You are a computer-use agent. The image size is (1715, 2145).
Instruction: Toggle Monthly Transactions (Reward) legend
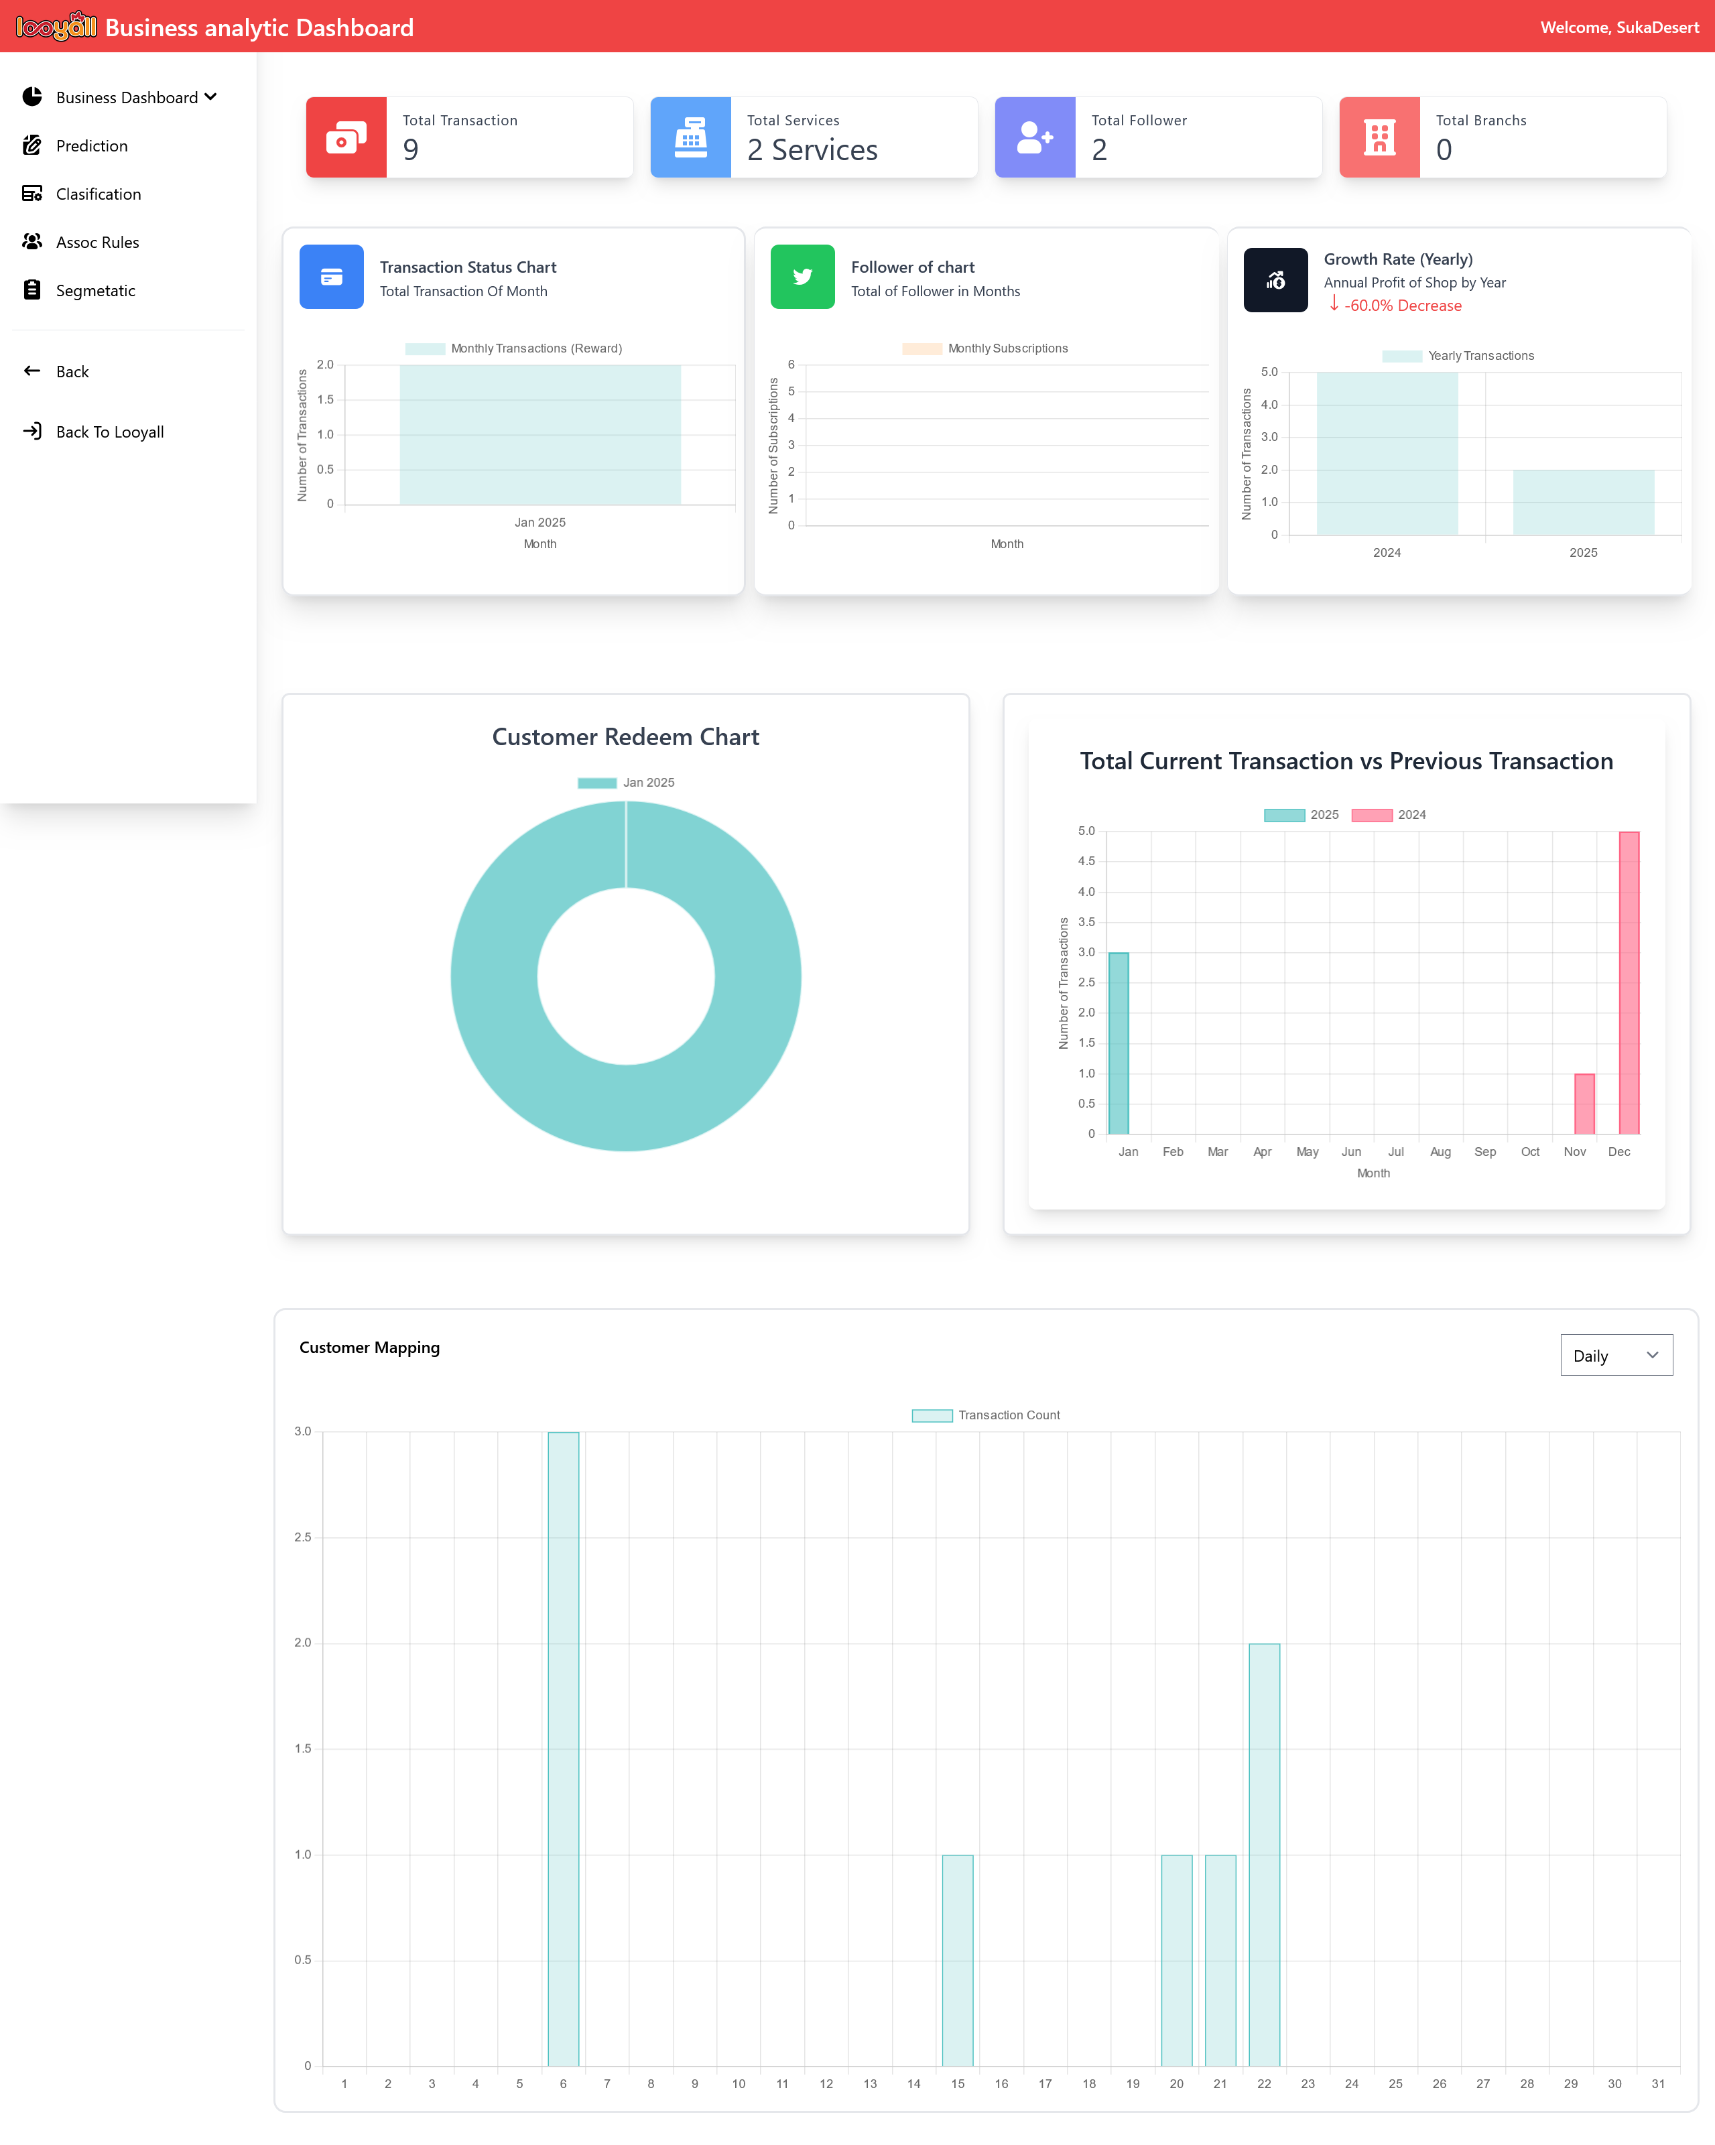click(513, 348)
